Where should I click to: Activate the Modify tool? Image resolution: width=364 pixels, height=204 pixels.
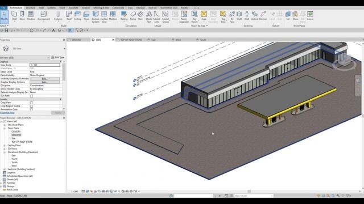pyautogui.click(x=4, y=16)
